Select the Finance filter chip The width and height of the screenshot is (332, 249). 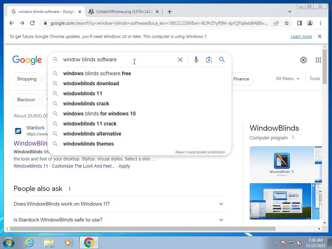click(x=243, y=79)
